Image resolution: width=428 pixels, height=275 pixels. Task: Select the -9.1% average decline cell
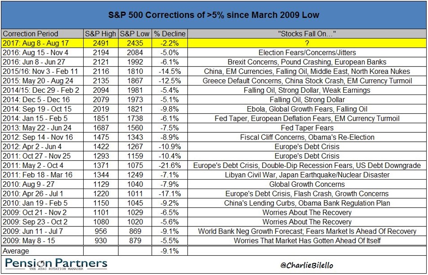169,251
